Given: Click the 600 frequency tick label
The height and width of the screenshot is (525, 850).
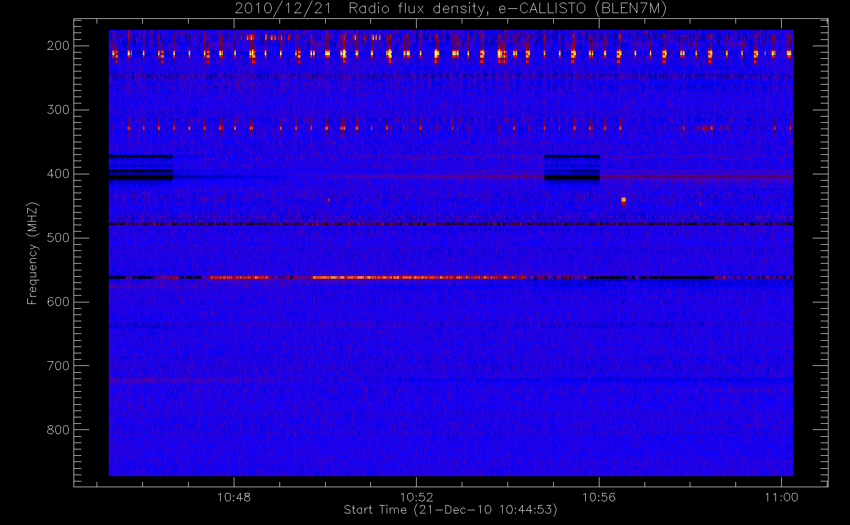Looking at the screenshot, I should point(58,302).
